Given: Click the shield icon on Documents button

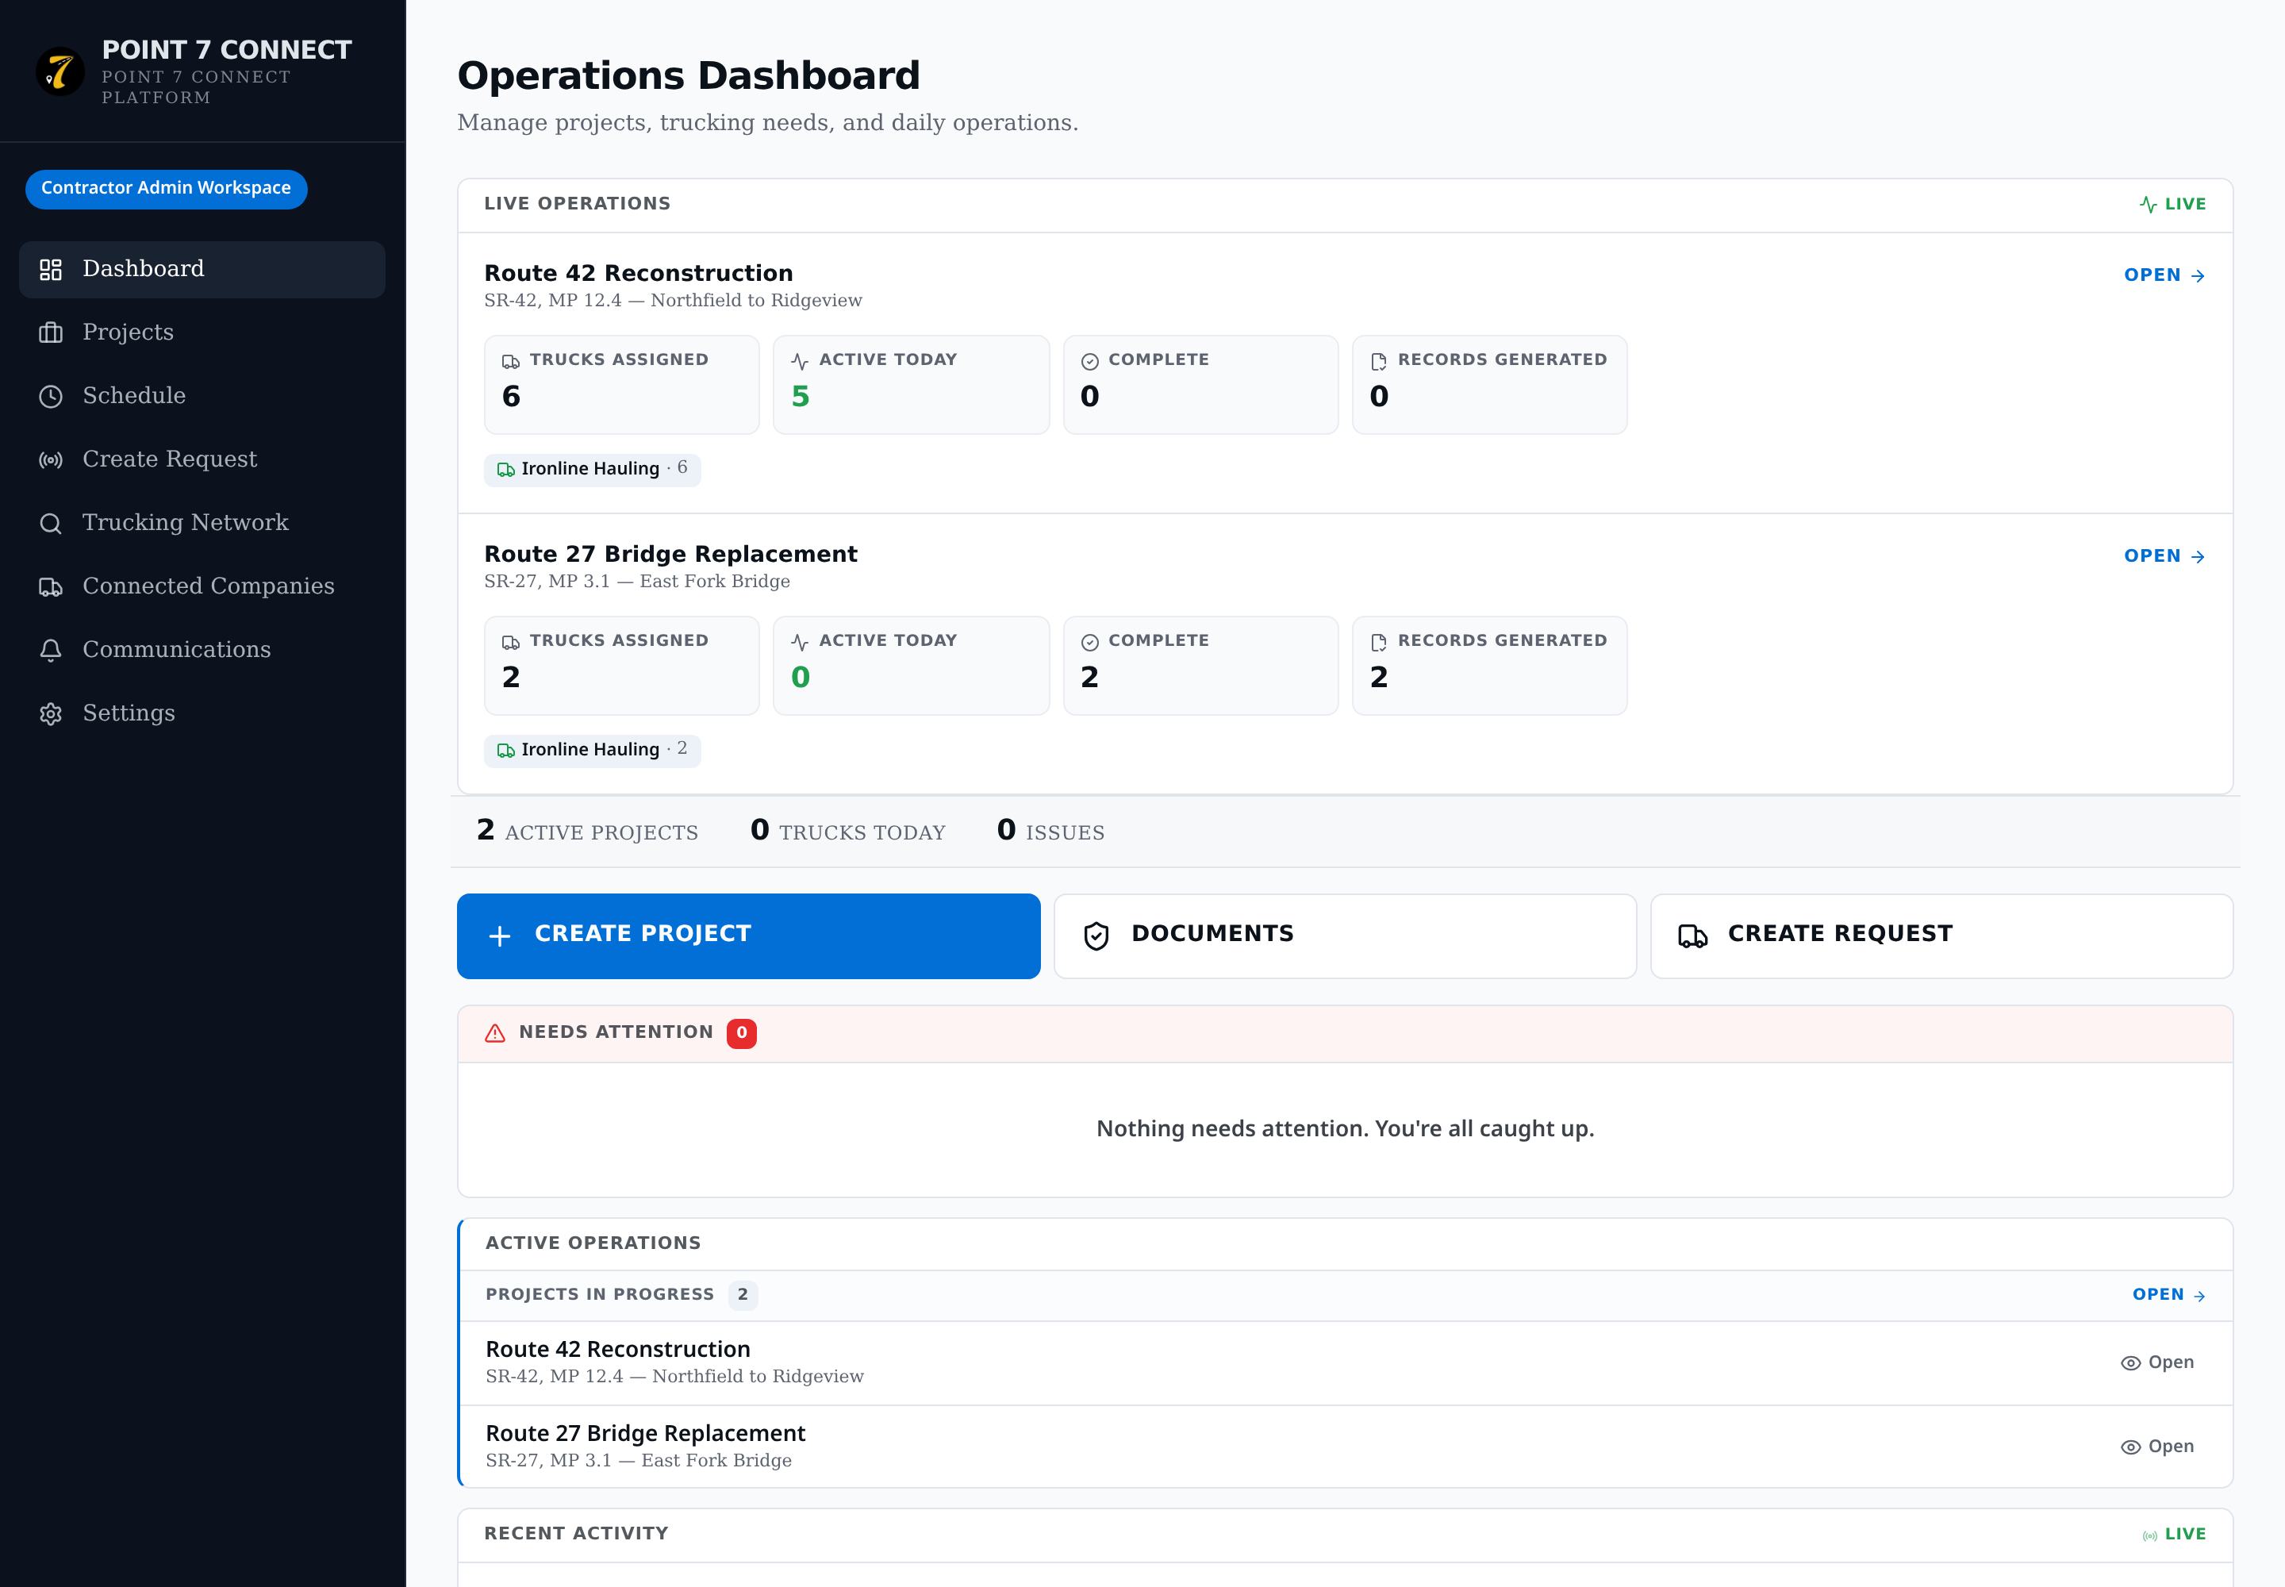Looking at the screenshot, I should (x=1096, y=936).
